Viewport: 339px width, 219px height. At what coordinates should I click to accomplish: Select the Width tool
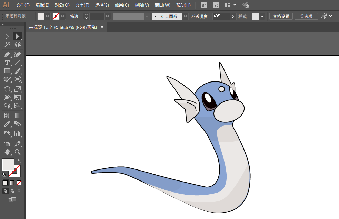point(7,97)
